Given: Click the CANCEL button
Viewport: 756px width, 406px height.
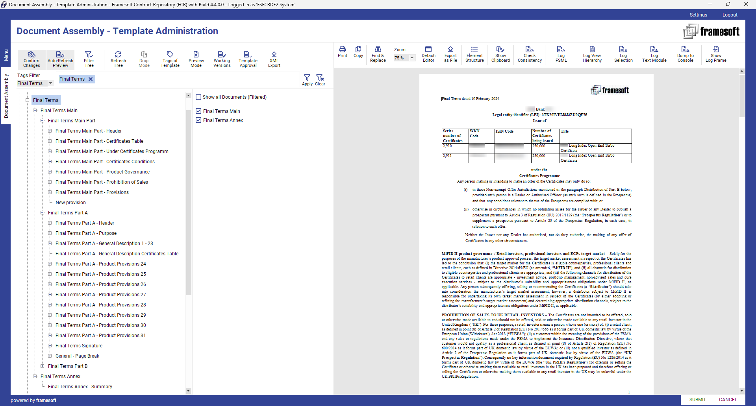Looking at the screenshot, I should coord(728,400).
